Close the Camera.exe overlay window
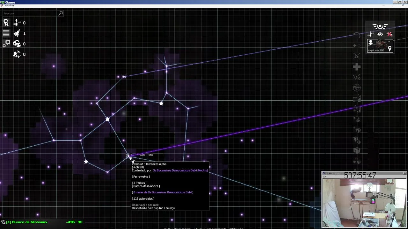The image size is (408, 229). 405,173
